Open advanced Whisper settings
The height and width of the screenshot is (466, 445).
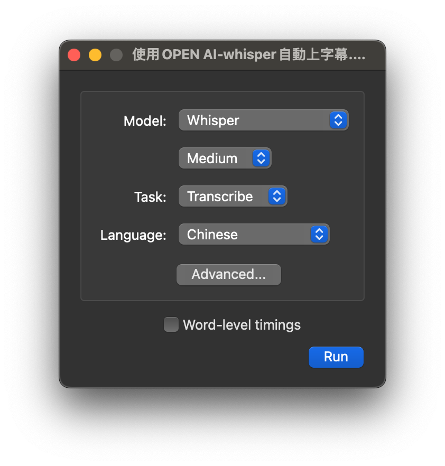click(228, 274)
